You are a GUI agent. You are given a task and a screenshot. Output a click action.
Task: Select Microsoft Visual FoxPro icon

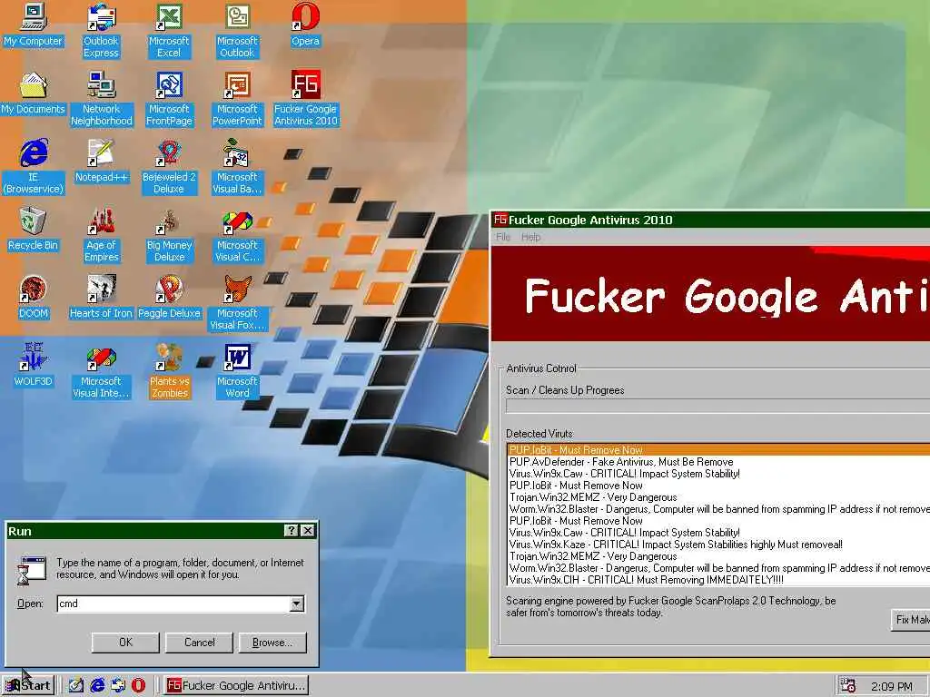(237, 303)
